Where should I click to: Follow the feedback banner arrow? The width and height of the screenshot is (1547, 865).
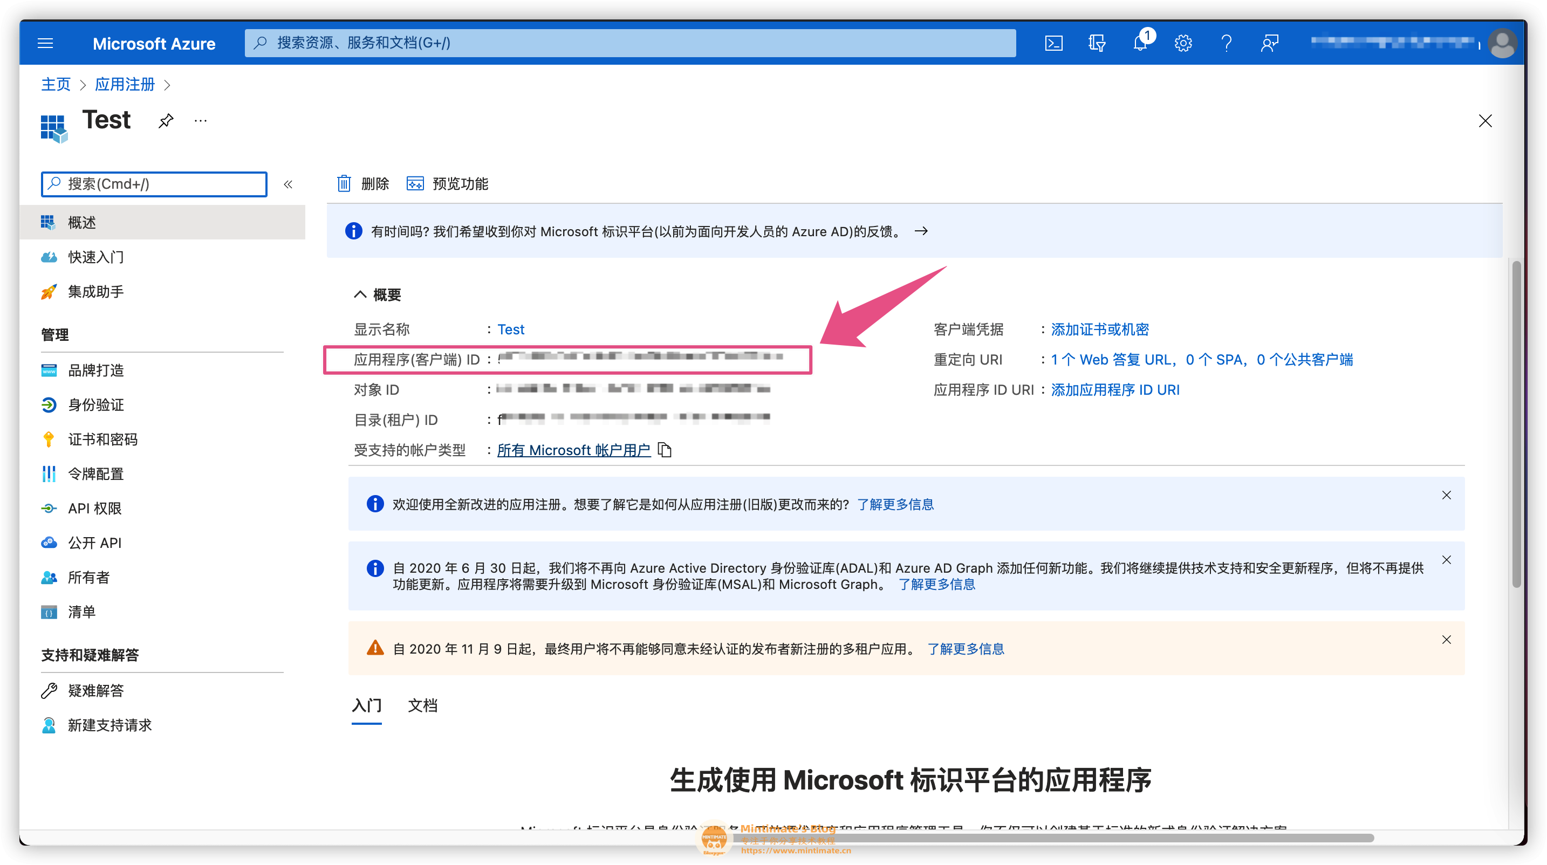(921, 231)
